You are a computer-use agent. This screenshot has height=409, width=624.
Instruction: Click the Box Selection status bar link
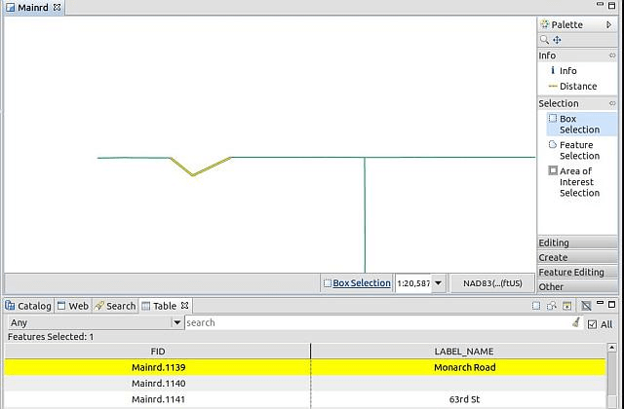tap(362, 283)
